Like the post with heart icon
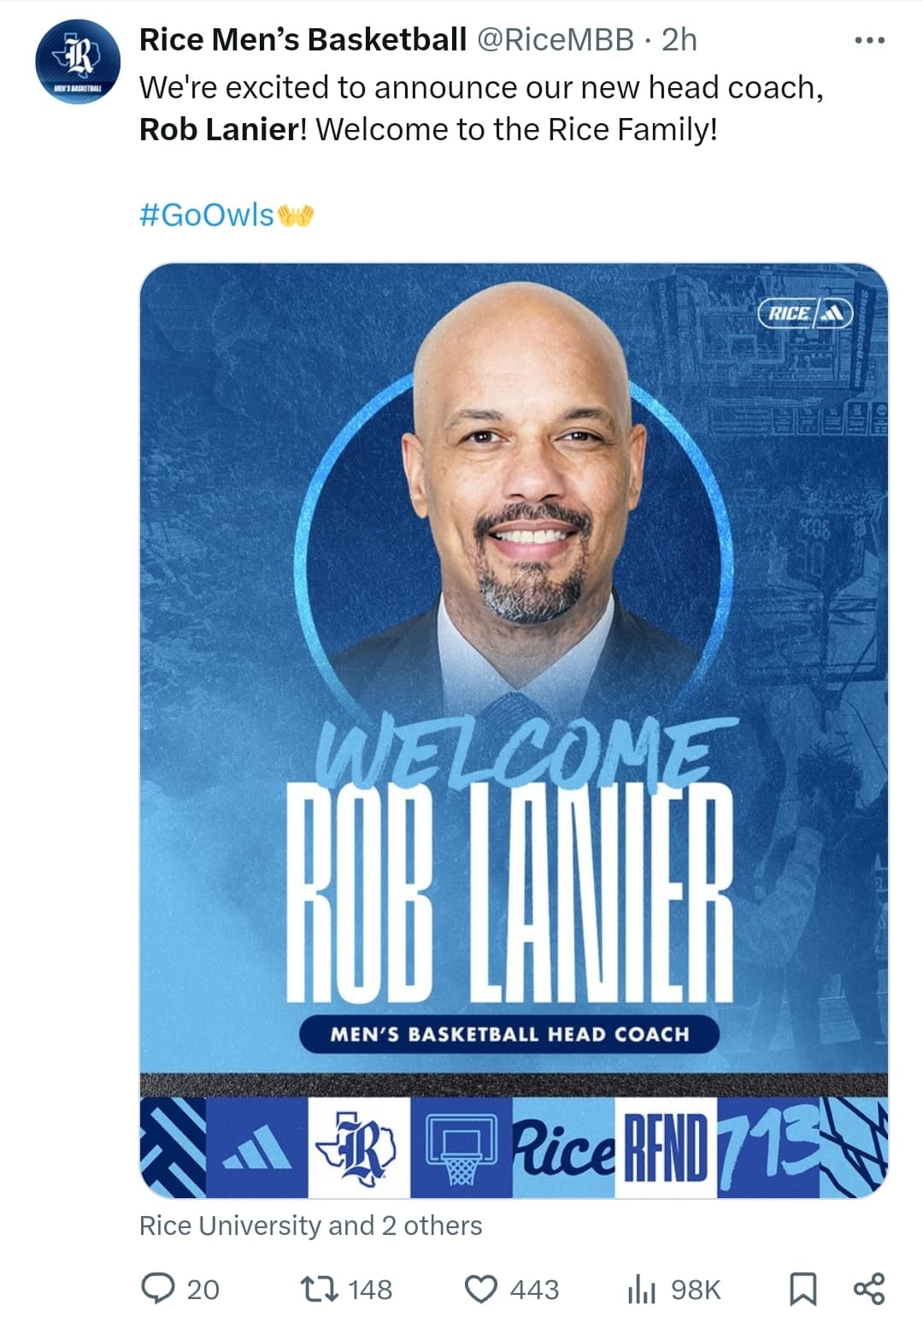The image size is (923, 1335). [x=481, y=1289]
